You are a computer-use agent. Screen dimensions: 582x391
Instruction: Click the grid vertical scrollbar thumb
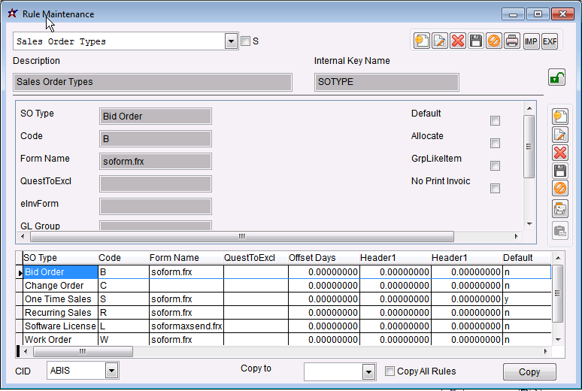click(x=558, y=293)
